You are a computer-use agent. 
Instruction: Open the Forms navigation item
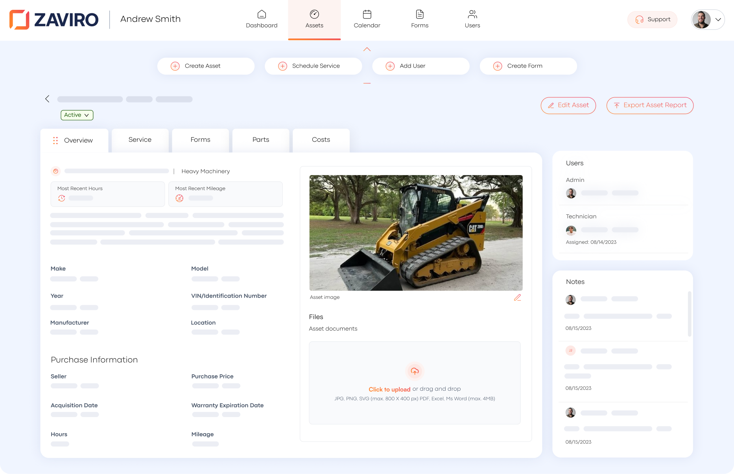click(420, 20)
